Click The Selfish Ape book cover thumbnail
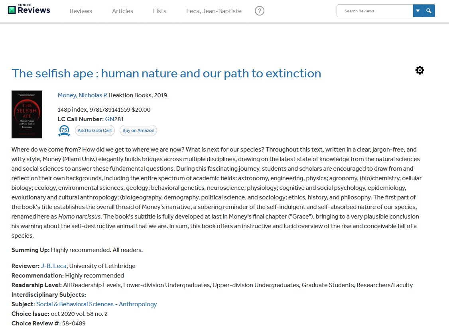 27,114
